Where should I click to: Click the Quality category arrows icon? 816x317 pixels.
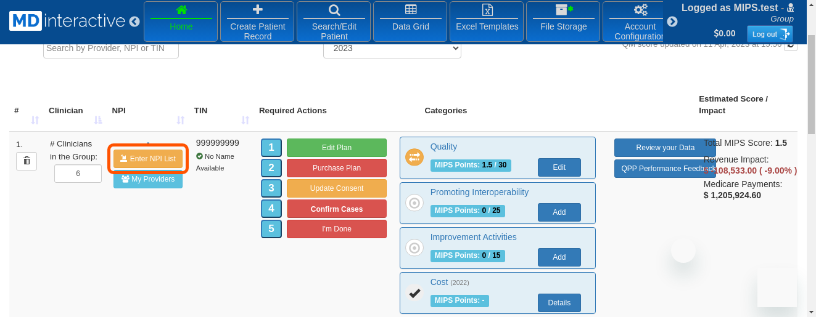(414, 158)
